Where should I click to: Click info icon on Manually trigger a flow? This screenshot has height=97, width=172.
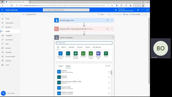(107, 20)
